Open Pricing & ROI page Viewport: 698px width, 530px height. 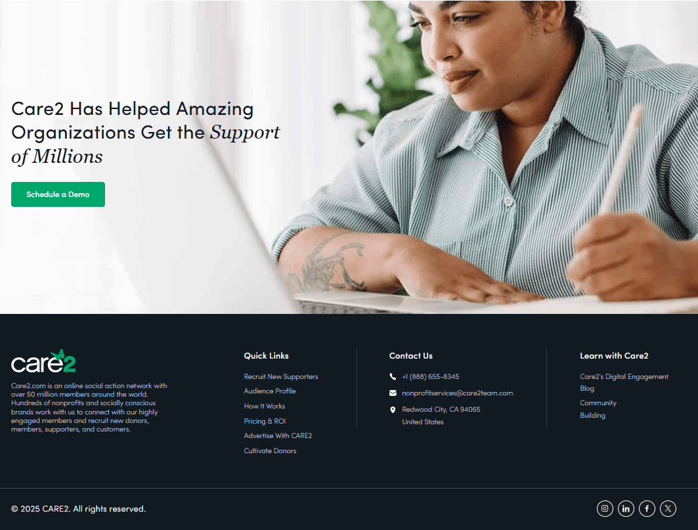tap(265, 422)
